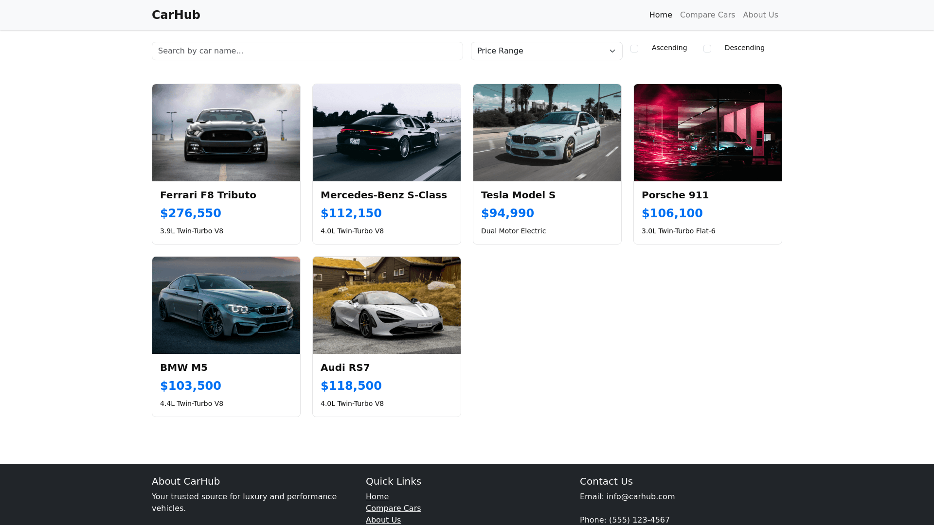Open Compare Cars in top navigation
The height and width of the screenshot is (525, 934).
coord(707,15)
